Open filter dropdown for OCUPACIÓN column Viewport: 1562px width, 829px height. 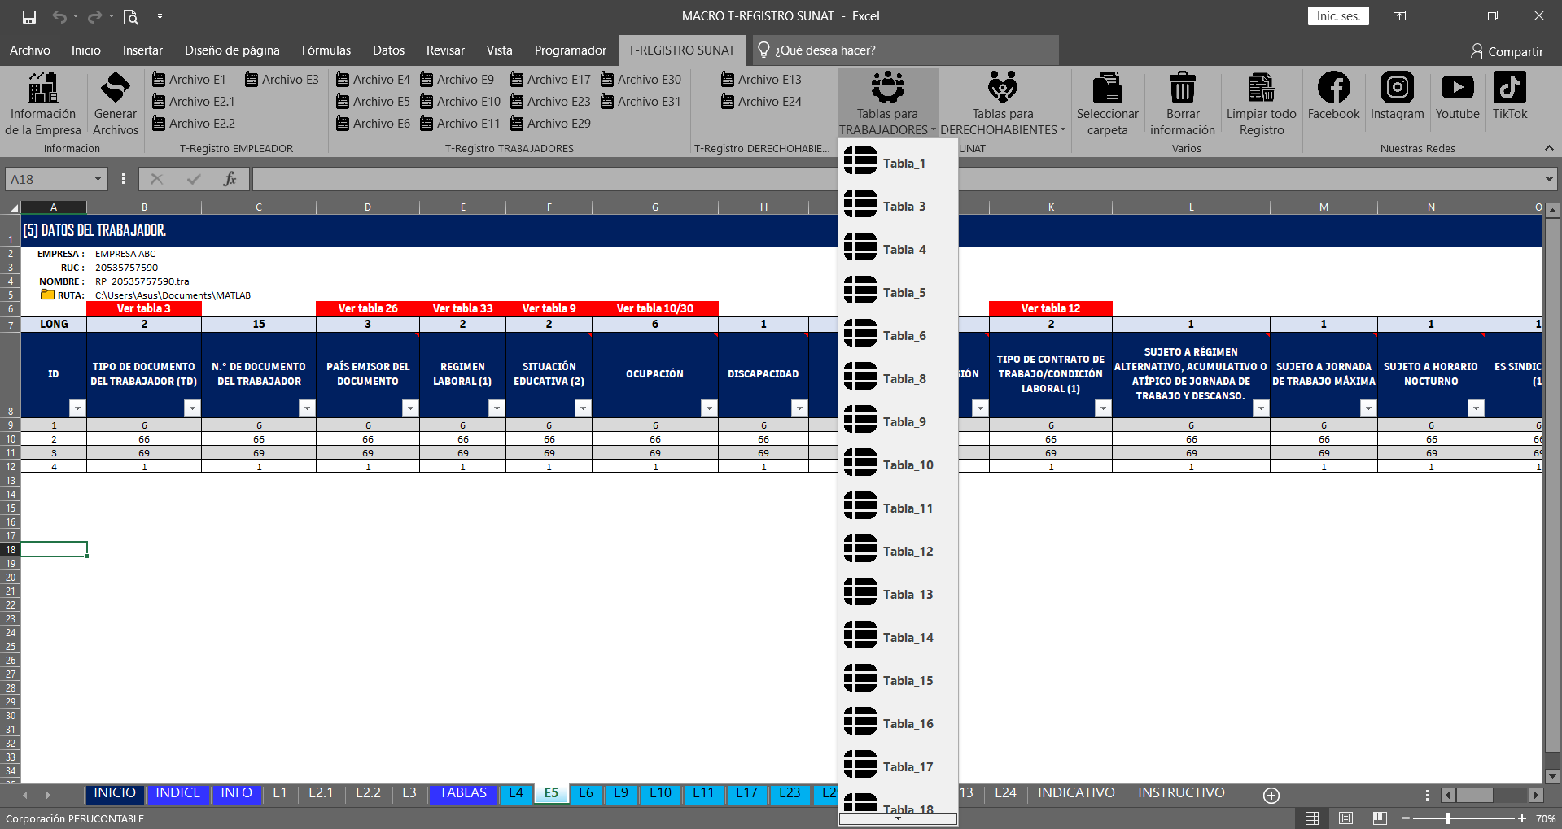click(x=709, y=408)
